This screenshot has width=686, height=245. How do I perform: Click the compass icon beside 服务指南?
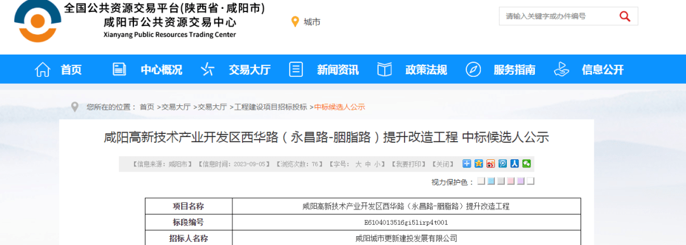click(473, 70)
